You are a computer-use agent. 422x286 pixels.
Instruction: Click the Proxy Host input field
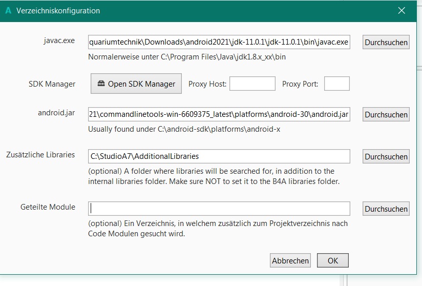click(252, 84)
